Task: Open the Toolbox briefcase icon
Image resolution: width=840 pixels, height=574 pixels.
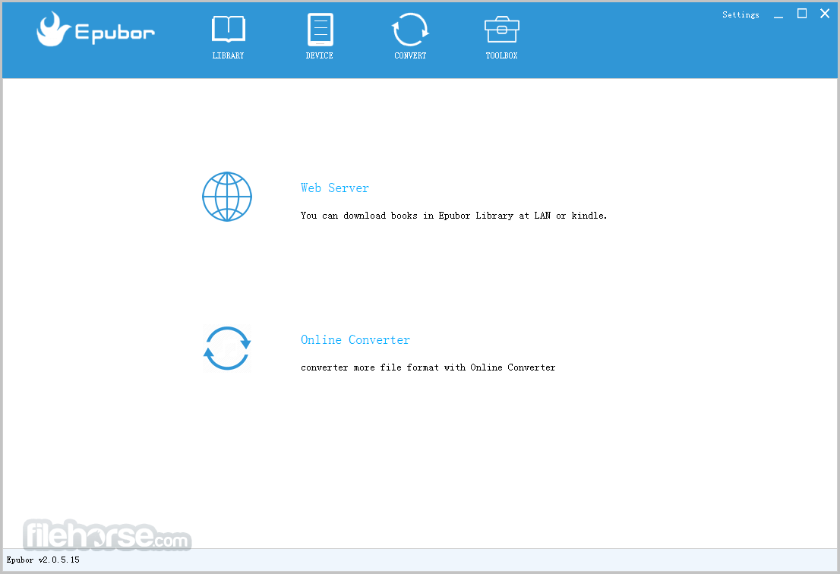Action: [x=501, y=29]
